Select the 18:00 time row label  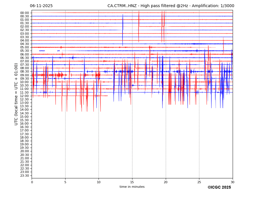coord(24,137)
